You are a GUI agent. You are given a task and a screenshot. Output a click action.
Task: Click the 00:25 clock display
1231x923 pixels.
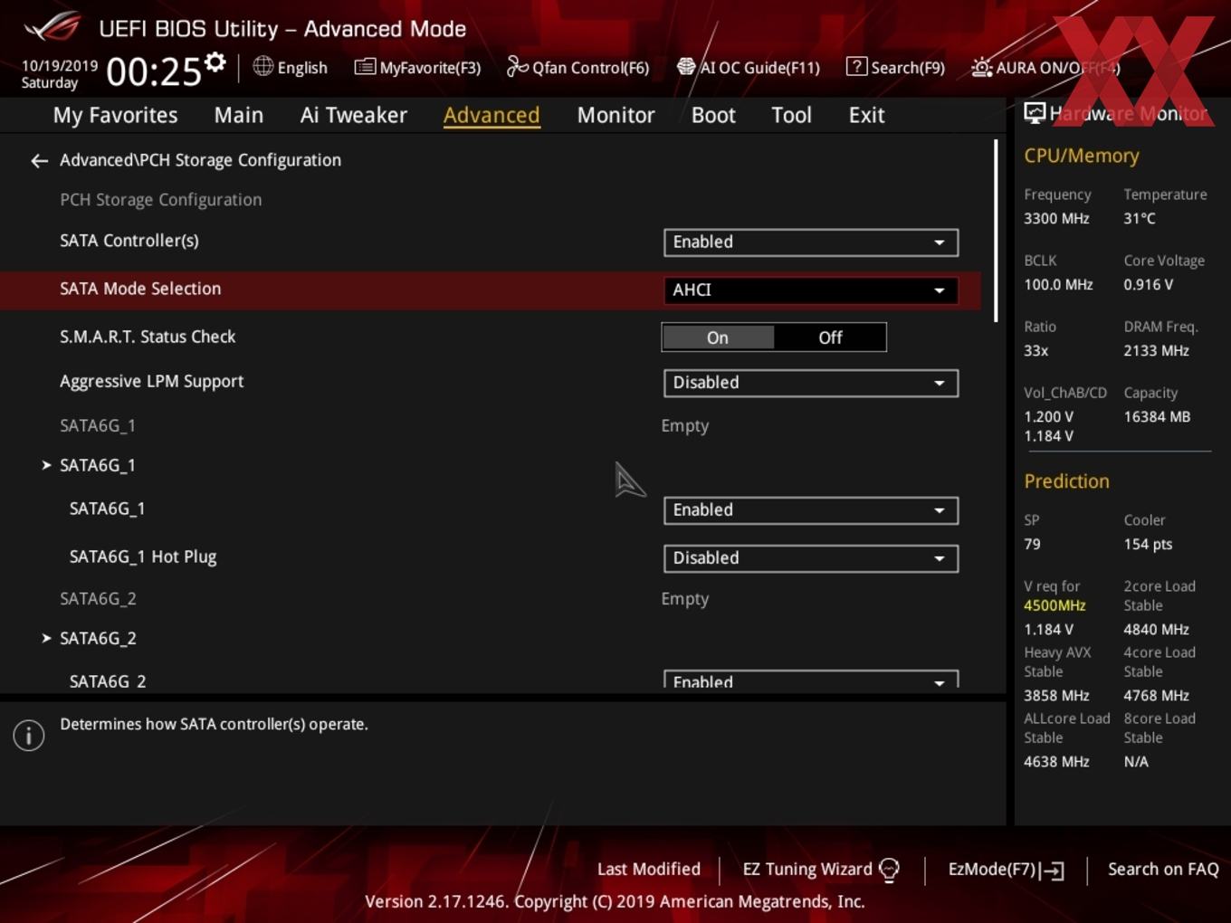click(154, 71)
